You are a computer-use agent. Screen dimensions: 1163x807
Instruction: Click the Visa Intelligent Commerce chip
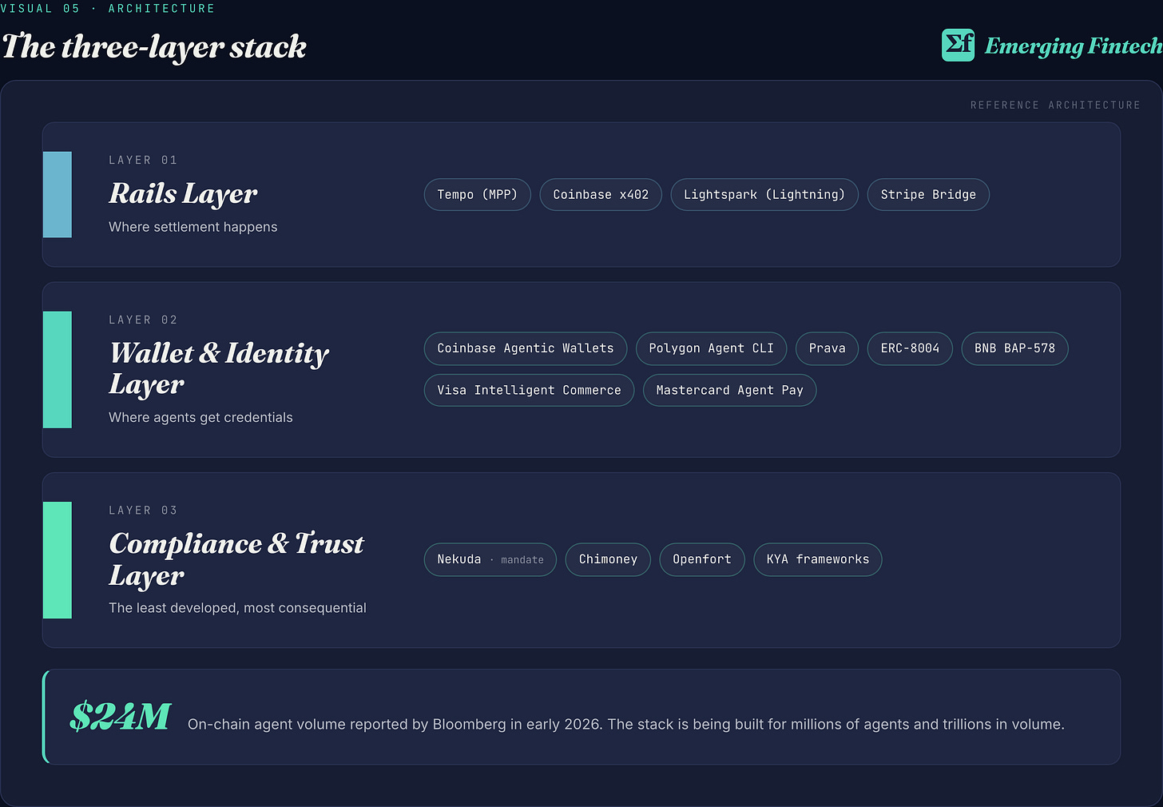tap(529, 390)
